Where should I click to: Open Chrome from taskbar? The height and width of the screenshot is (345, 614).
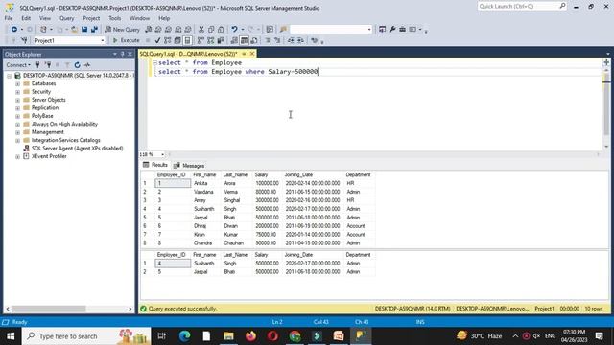[295, 336]
